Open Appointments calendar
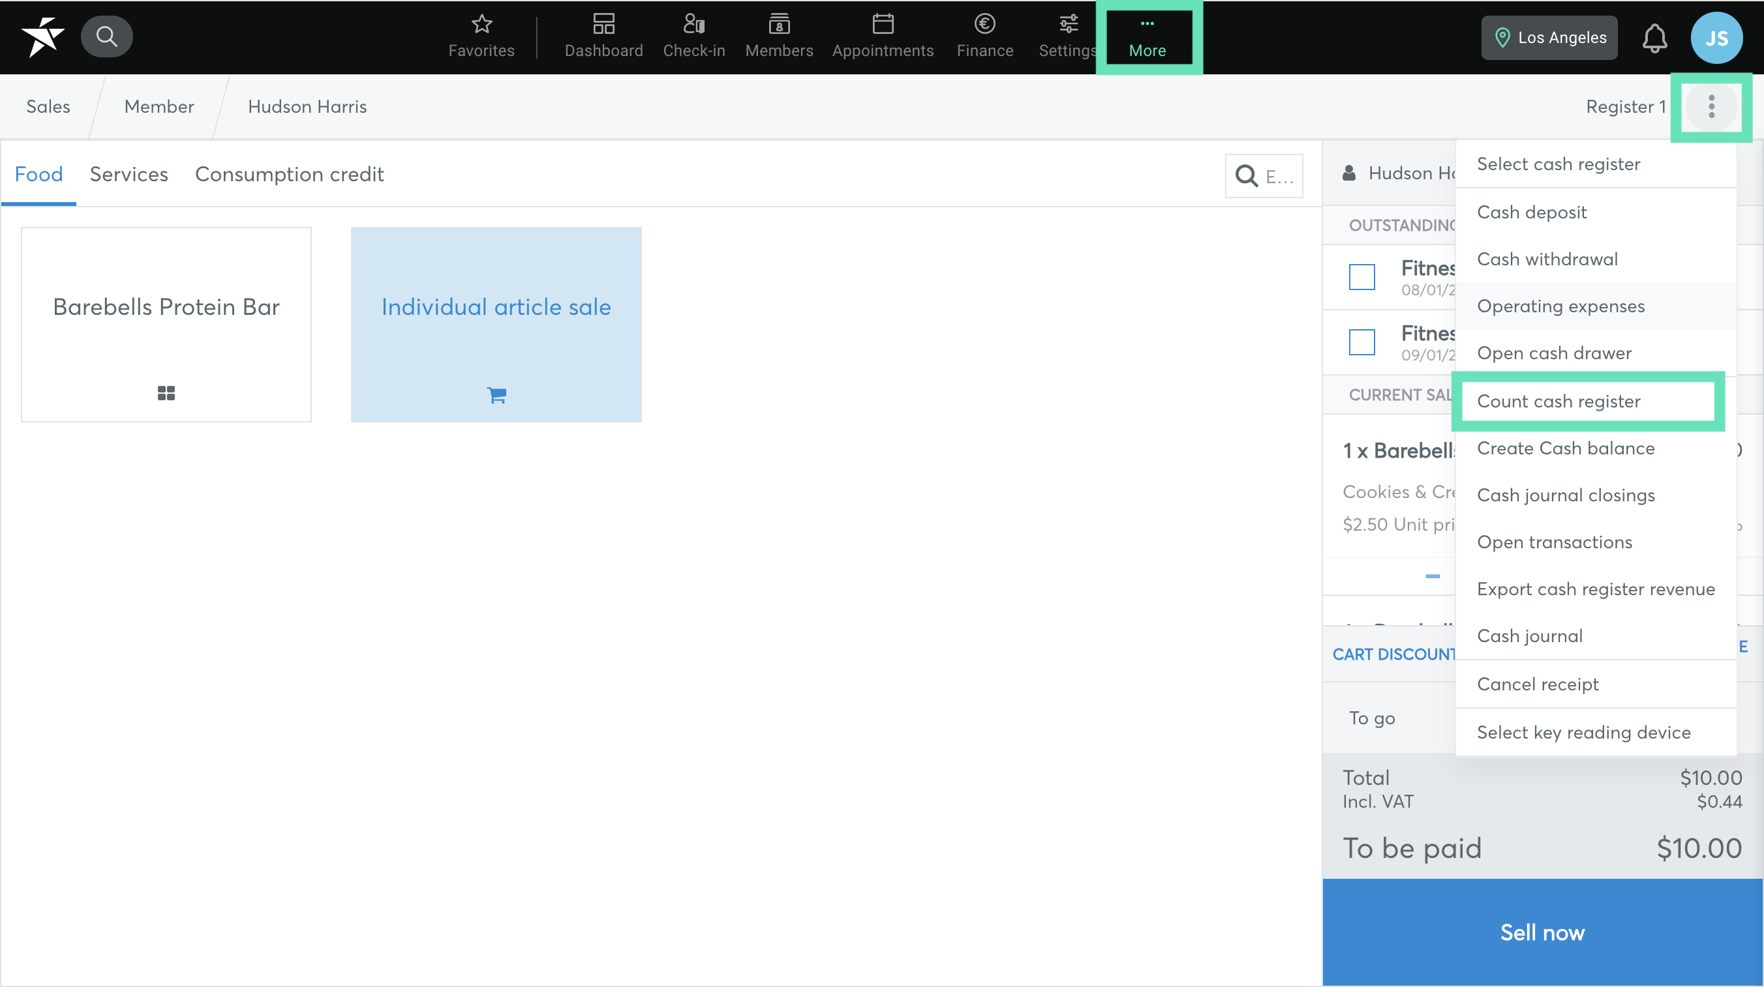 click(x=883, y=37)
